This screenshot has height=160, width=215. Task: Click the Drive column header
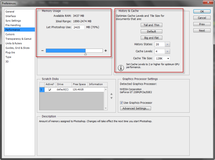(x=63, y=84)
